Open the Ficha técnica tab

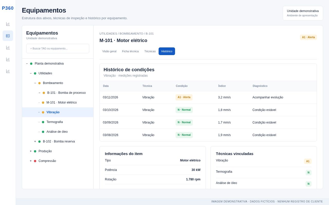130,51
